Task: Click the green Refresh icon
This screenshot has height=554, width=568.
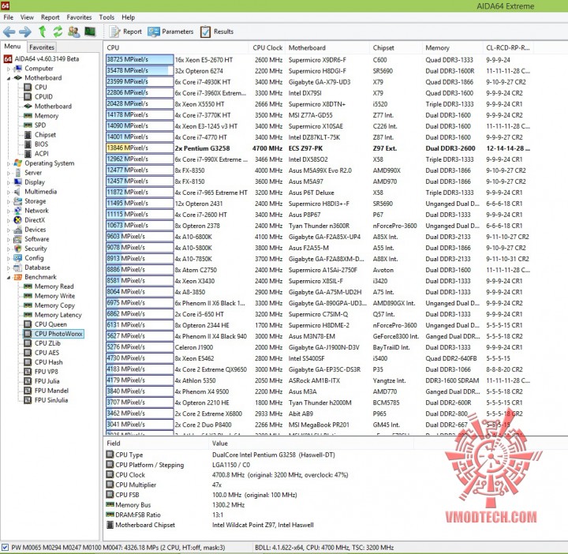Action: 58,32
